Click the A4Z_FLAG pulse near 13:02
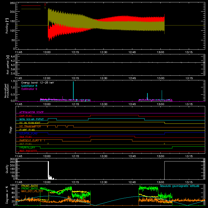Image resolution: width=208 pixels, height=208 pixels. point(165,144)
